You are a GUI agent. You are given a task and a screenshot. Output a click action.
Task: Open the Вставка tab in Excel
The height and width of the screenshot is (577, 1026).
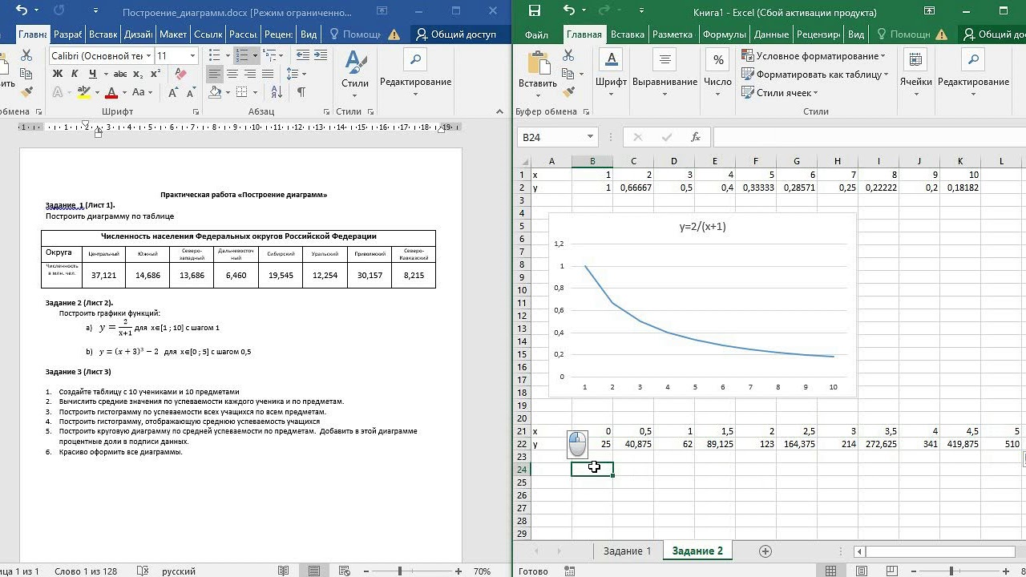click(628, 34)
